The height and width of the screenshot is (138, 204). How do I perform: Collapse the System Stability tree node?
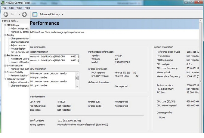[5, 72]
